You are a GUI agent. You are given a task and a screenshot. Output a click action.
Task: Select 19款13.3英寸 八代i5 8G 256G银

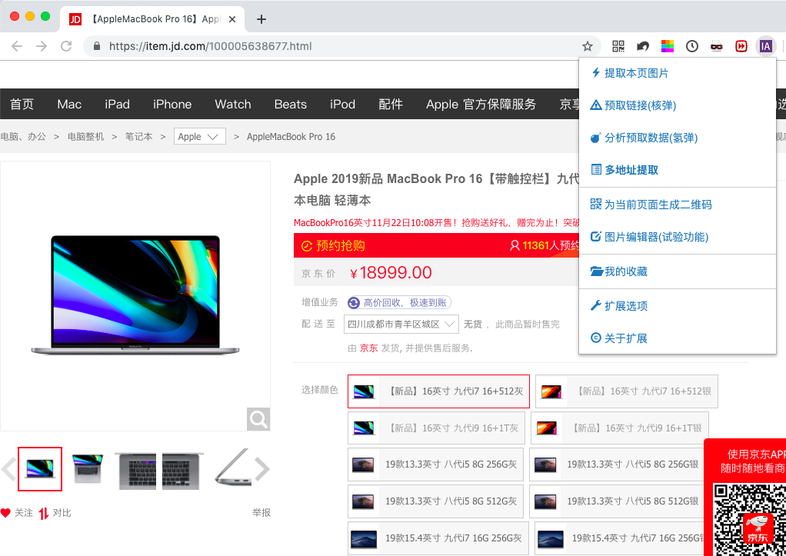click(617, 464)
